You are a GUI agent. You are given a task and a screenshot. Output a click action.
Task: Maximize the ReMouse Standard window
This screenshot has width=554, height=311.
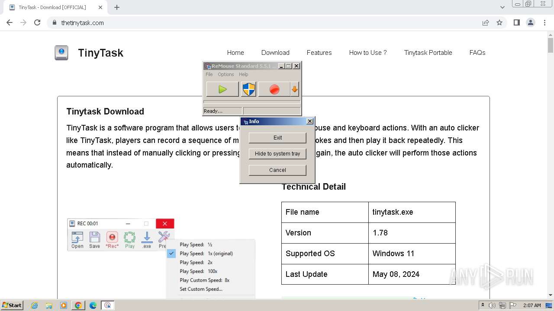pos(289,66)
